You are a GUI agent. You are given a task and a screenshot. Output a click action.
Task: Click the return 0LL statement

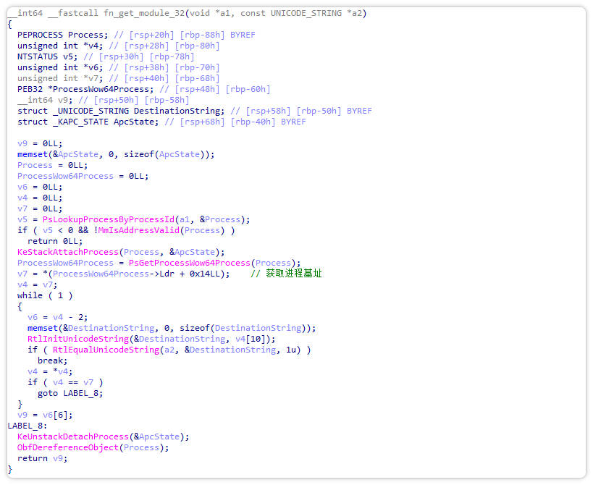54,241
